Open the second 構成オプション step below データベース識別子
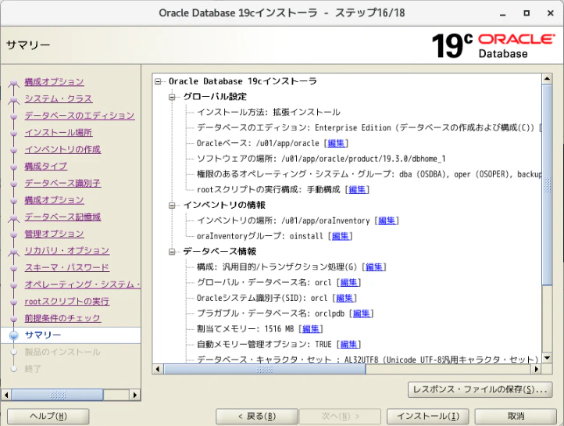The width and height of the screenshot is (564, 426). coord(54,200)
